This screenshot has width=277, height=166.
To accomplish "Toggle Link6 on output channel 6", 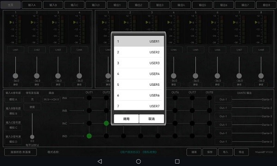I will (217, 50).
